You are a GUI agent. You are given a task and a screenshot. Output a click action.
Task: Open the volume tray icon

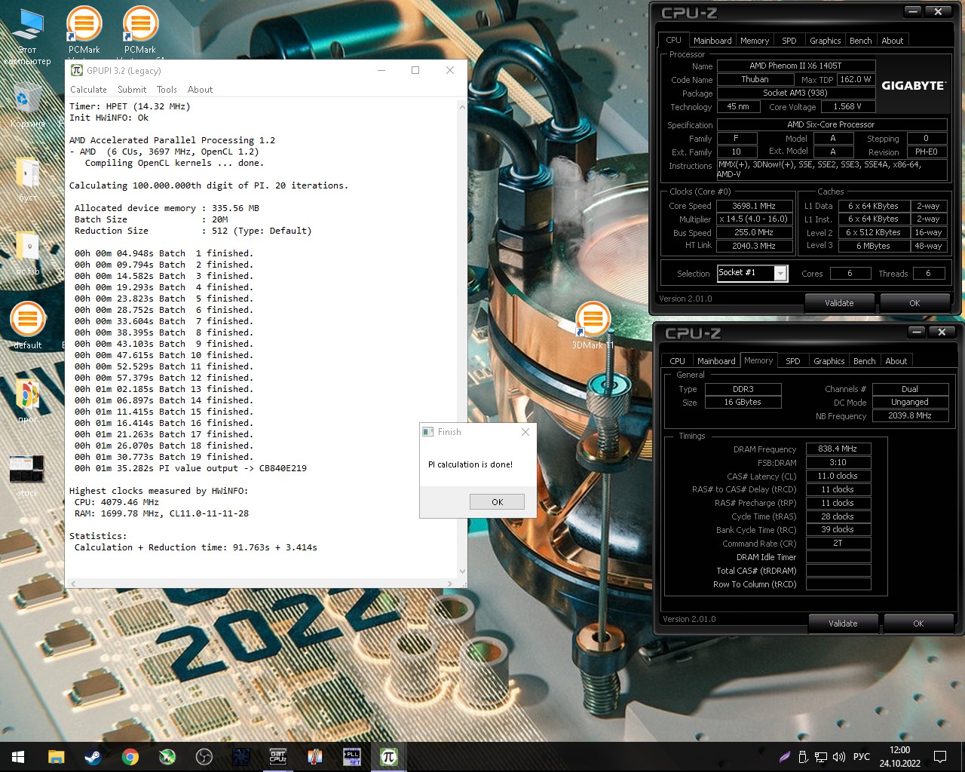(x=839, y=757)
